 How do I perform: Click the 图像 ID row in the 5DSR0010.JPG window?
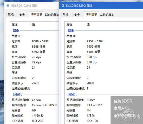[x=35, y=36]
